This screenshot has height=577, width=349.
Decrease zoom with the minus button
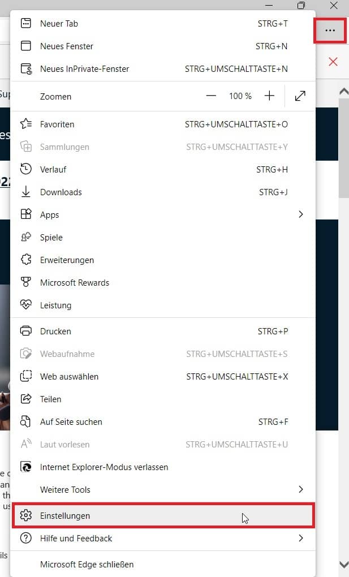click(212, 96)
